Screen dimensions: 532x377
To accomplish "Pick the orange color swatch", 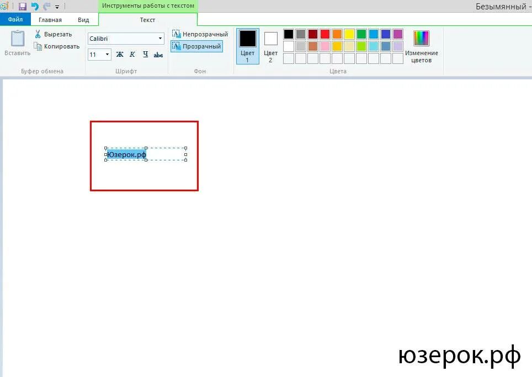I will tap(337, 34).
